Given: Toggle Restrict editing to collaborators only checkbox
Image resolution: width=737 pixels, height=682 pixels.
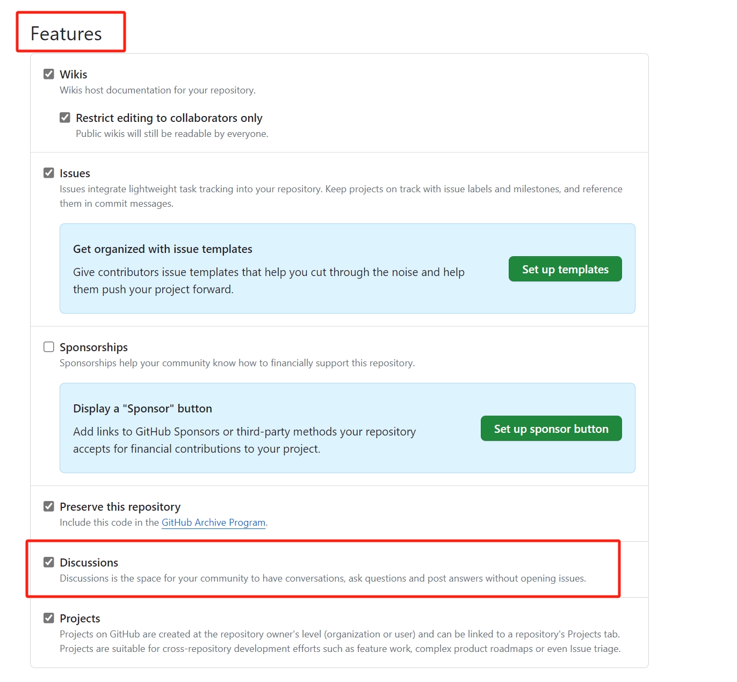Looking at the screenshot, I should tap(65, 118).
